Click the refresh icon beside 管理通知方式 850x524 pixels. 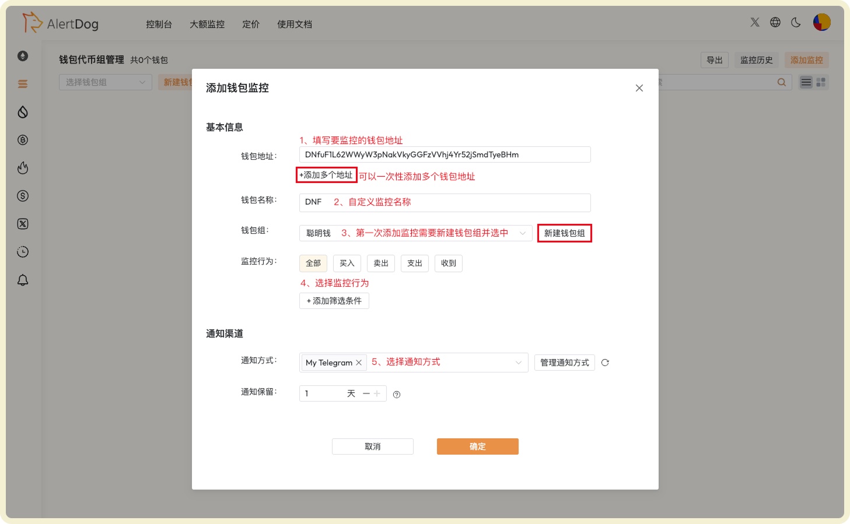[605, 362]
